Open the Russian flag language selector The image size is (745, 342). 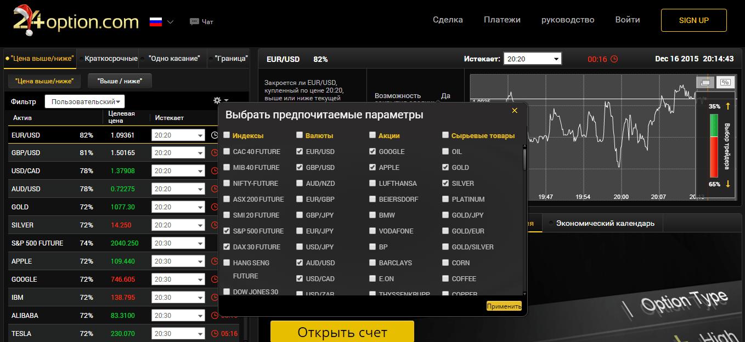pyautogui.click(x=161, y=22)
